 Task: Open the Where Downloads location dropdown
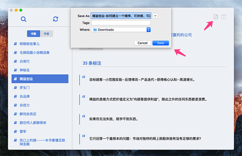[x=121, y=30]
